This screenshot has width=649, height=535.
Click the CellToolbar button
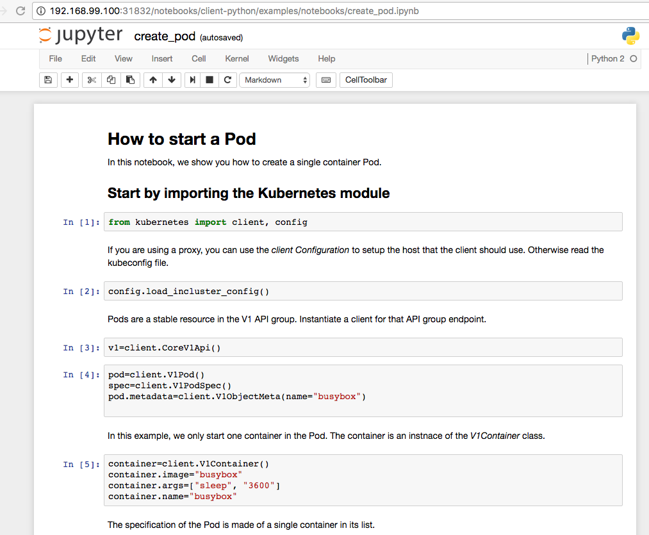tap(366, 80)
